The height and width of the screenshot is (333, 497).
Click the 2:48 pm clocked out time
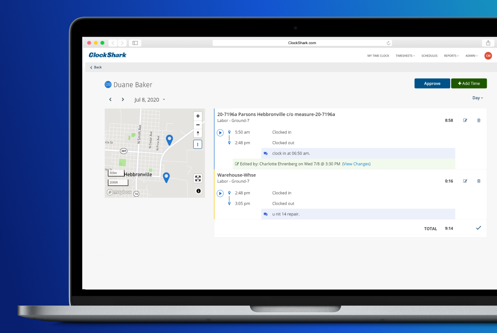click(x=243, y=143)
